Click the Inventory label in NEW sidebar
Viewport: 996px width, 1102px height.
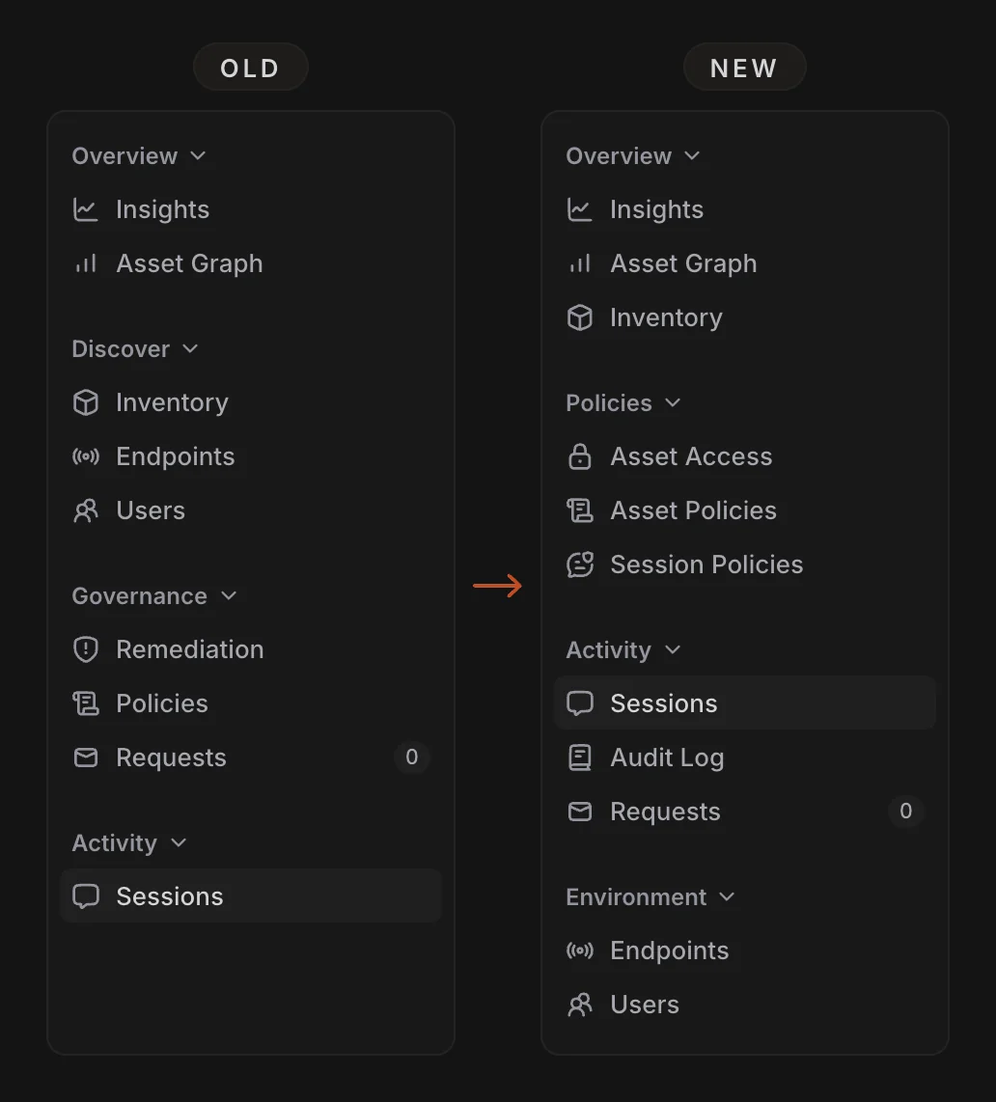point(666,317)
